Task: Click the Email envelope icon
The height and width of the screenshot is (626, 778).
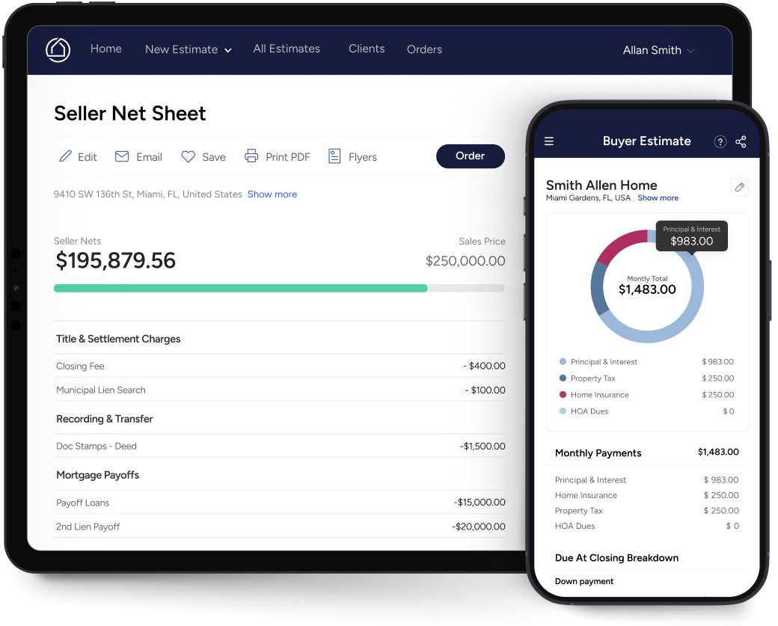Action: (122, 156)
